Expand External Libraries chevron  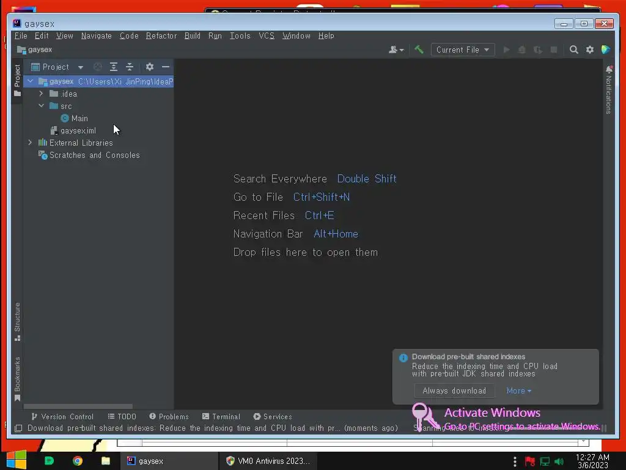tap(31, 143)
